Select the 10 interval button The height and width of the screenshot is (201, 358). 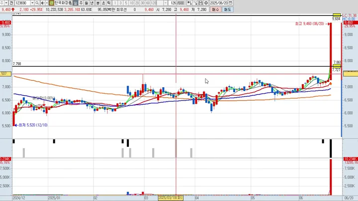click(x=131, y=3)
